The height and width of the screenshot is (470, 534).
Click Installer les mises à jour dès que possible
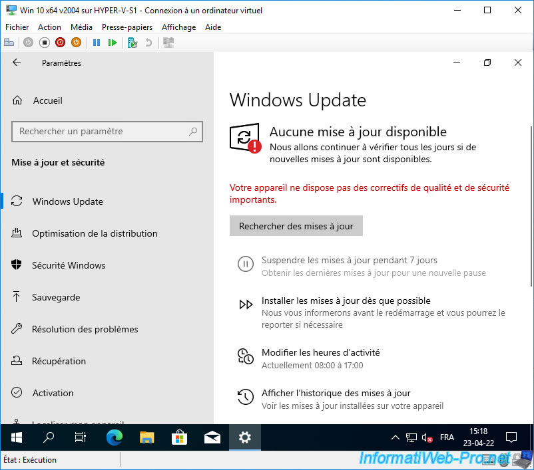(x=346, y=300)
